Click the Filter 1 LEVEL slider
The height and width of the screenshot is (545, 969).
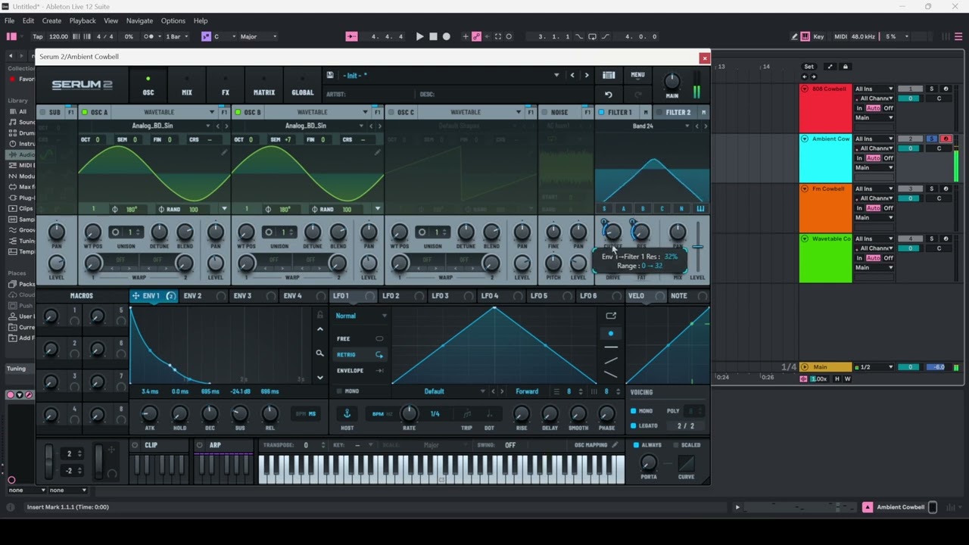pyautogui.click(x=697, y=247)
